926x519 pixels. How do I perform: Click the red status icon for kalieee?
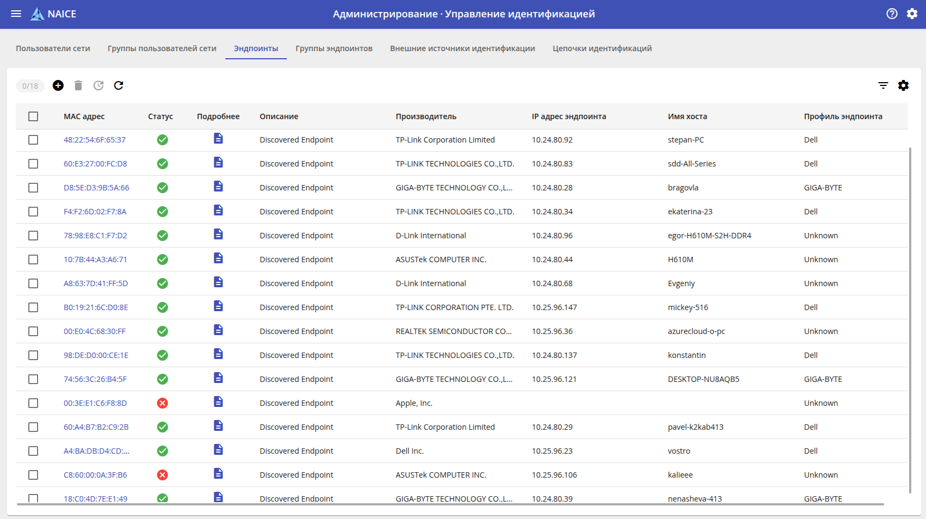162,475
